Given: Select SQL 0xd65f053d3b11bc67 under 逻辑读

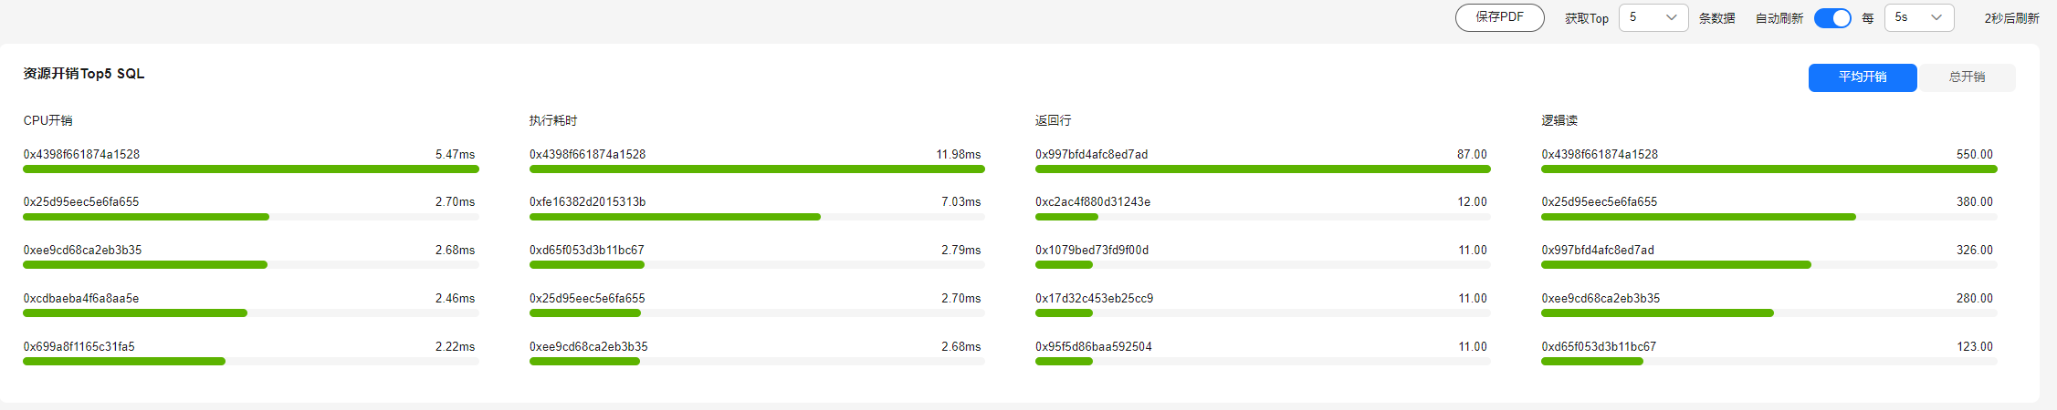Looking at the screenshot, I should tap(1599, 347).
